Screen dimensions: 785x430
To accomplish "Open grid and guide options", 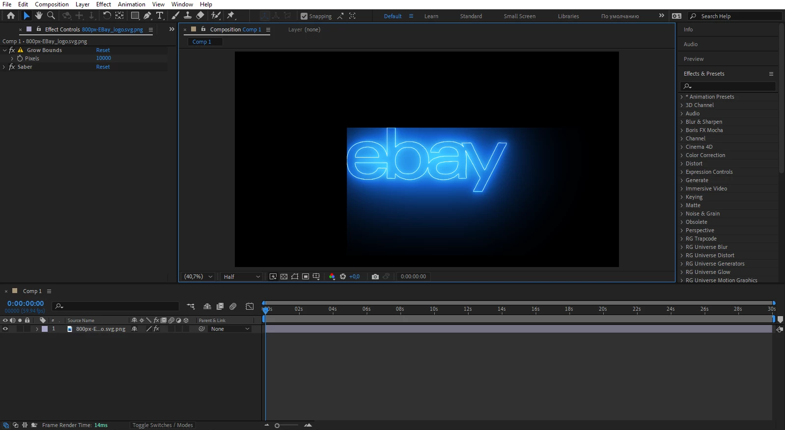I will 316,277.
